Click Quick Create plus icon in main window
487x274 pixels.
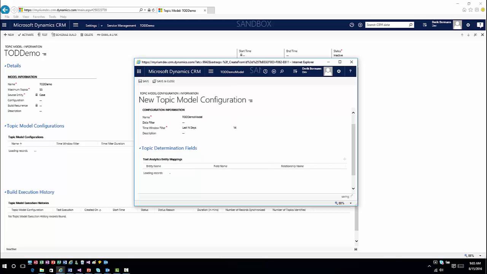coord(360,25)
